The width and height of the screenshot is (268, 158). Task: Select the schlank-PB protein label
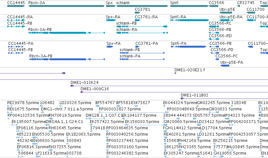click(130, 50)
